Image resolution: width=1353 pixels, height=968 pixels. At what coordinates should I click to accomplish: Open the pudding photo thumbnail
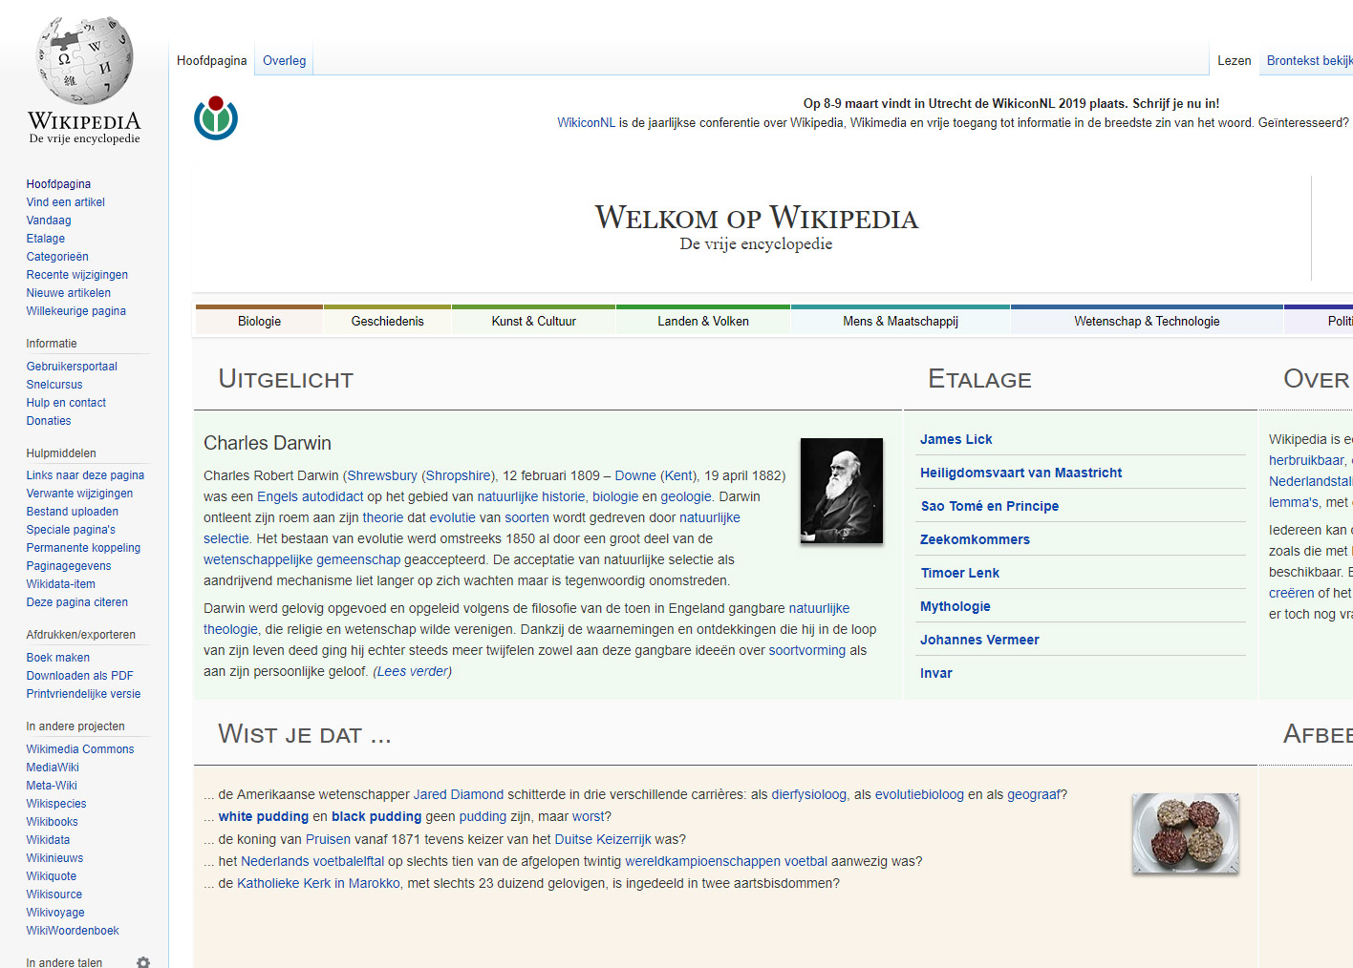coord(1185,833)
